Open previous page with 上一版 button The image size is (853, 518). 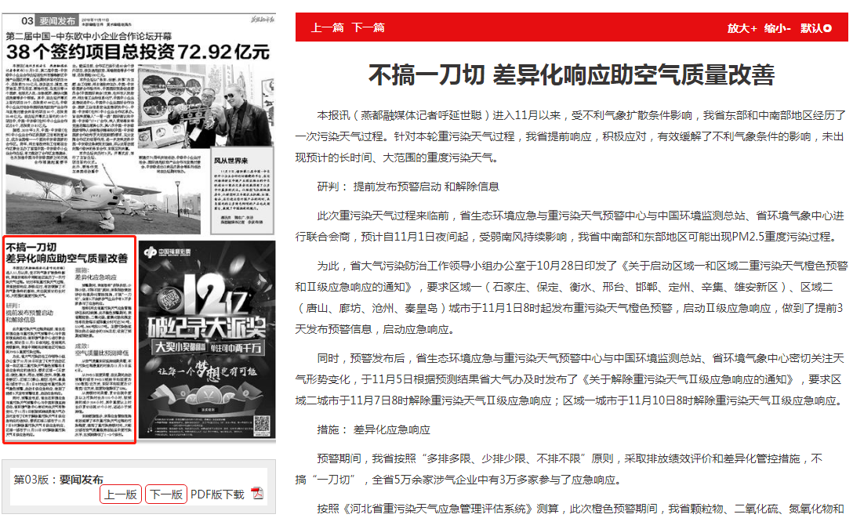121,494
